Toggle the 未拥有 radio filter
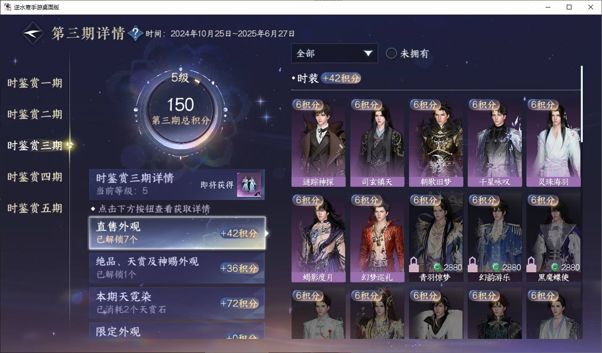 392,54
